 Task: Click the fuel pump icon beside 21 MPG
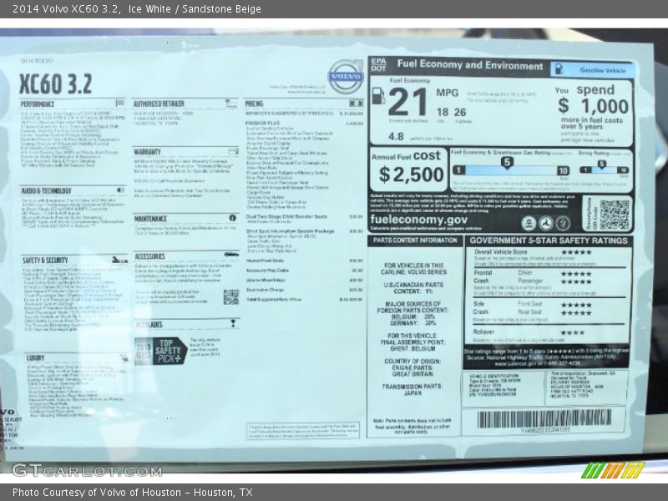click(x=378, y=96)
